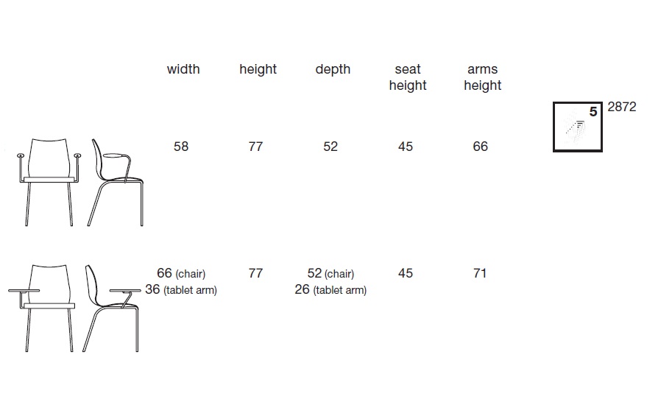The image size is (672, 402).
Task: Click the tablet chair arms height 71
Action: 480,273
